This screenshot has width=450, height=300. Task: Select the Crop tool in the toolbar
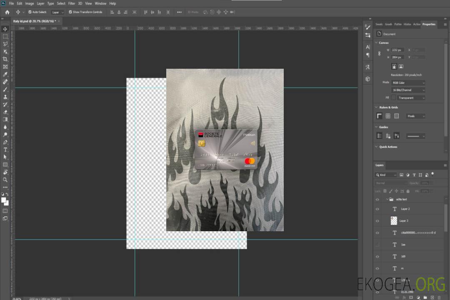click(5, 59)
